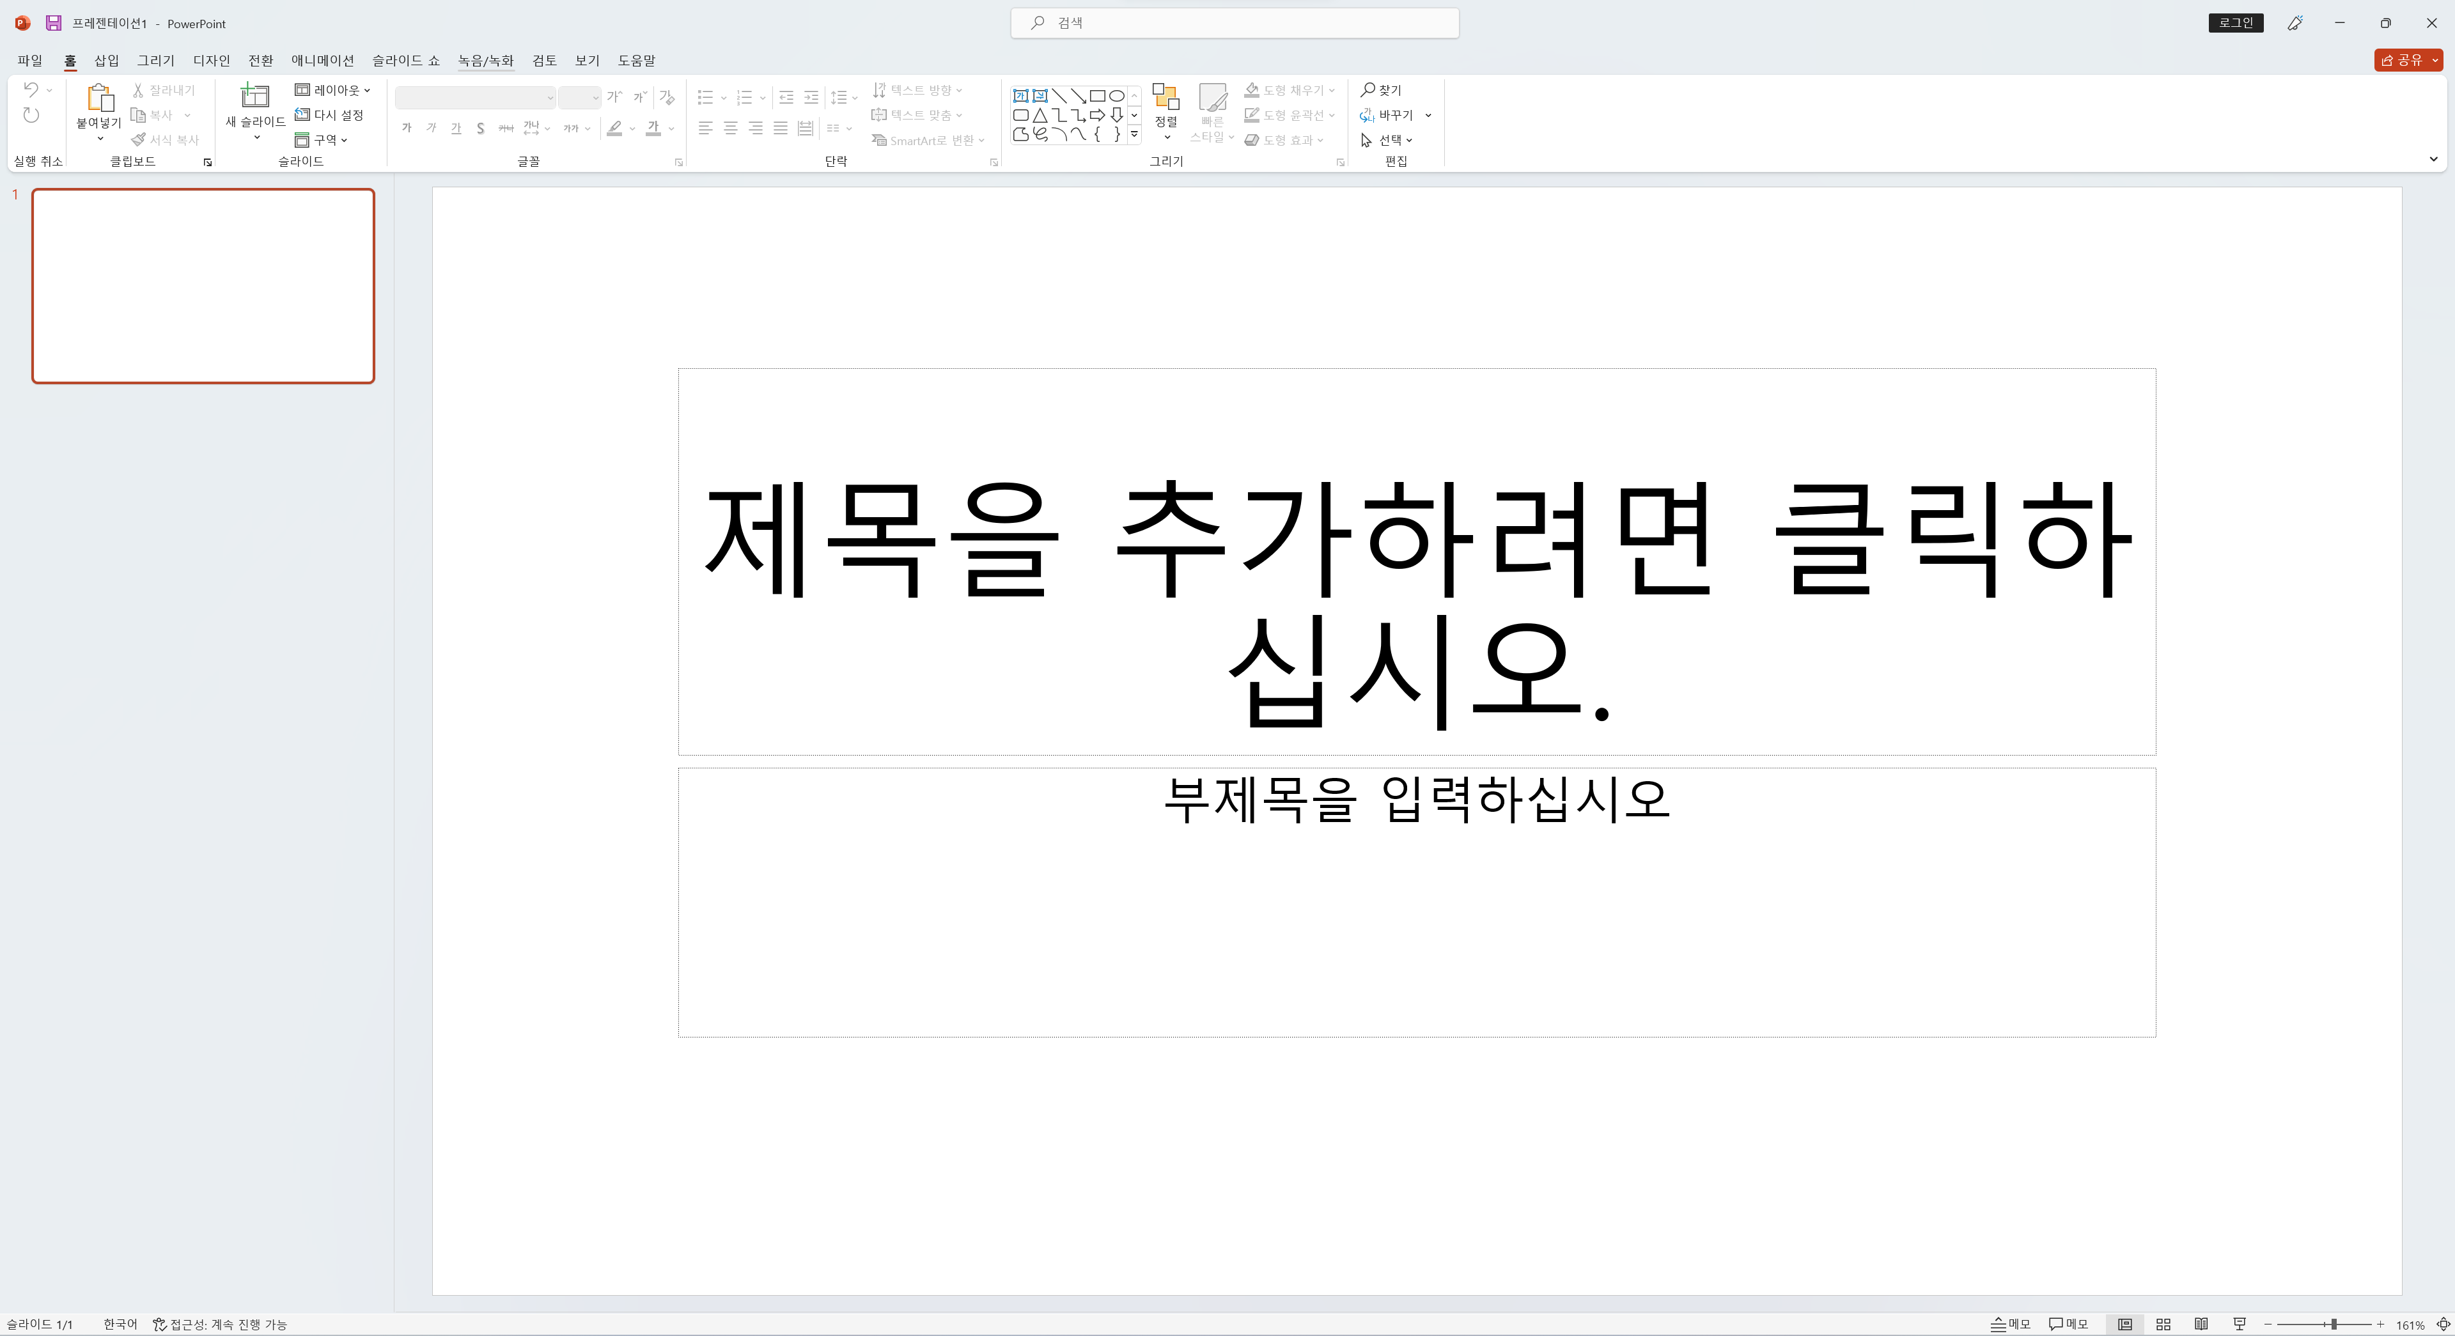2455x1336 pixels.
Task: Toggle the notes pane in status bar
Action: click(x=2010, y=1324)
